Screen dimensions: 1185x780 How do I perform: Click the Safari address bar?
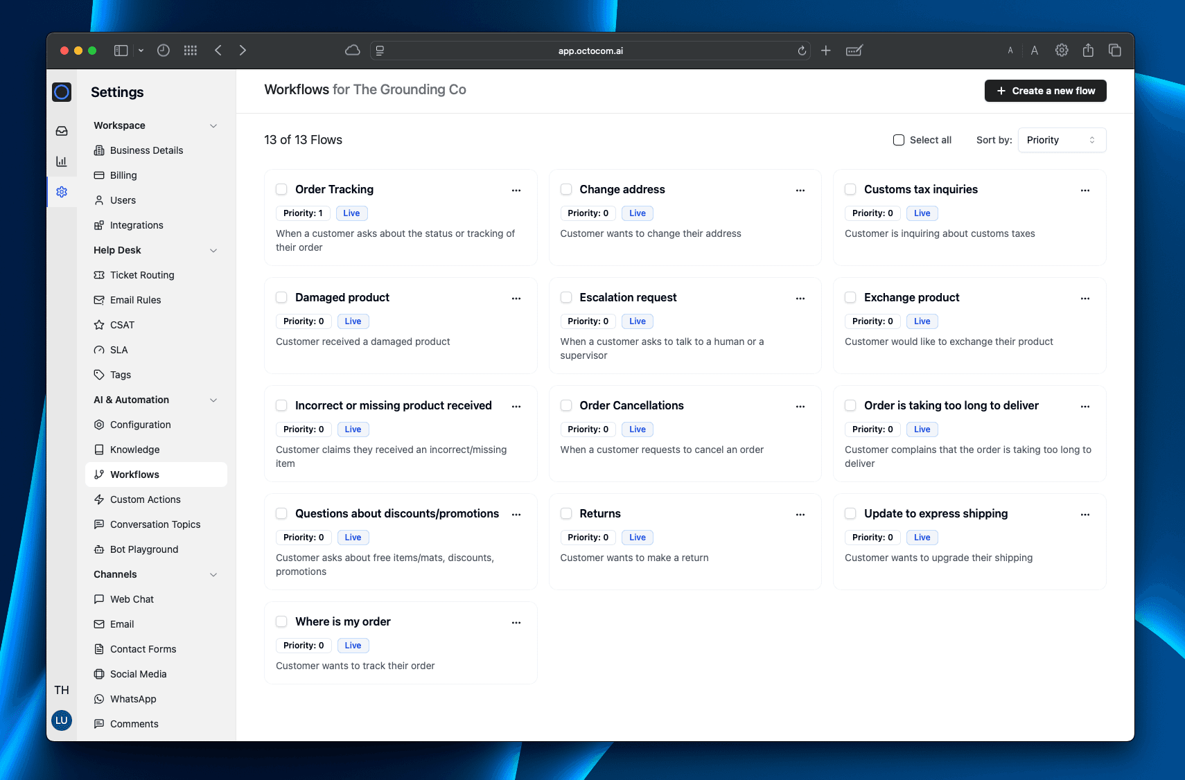[x=590, y=51]
